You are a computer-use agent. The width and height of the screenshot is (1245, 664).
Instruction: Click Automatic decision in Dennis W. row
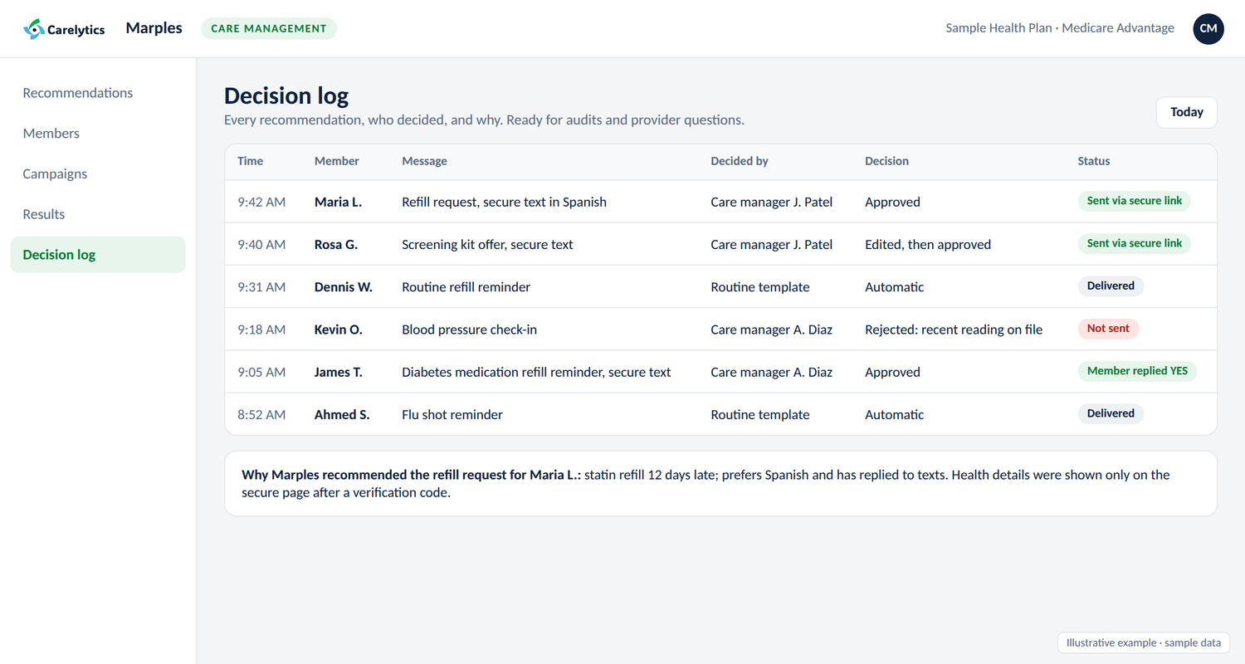coord(894,287)
